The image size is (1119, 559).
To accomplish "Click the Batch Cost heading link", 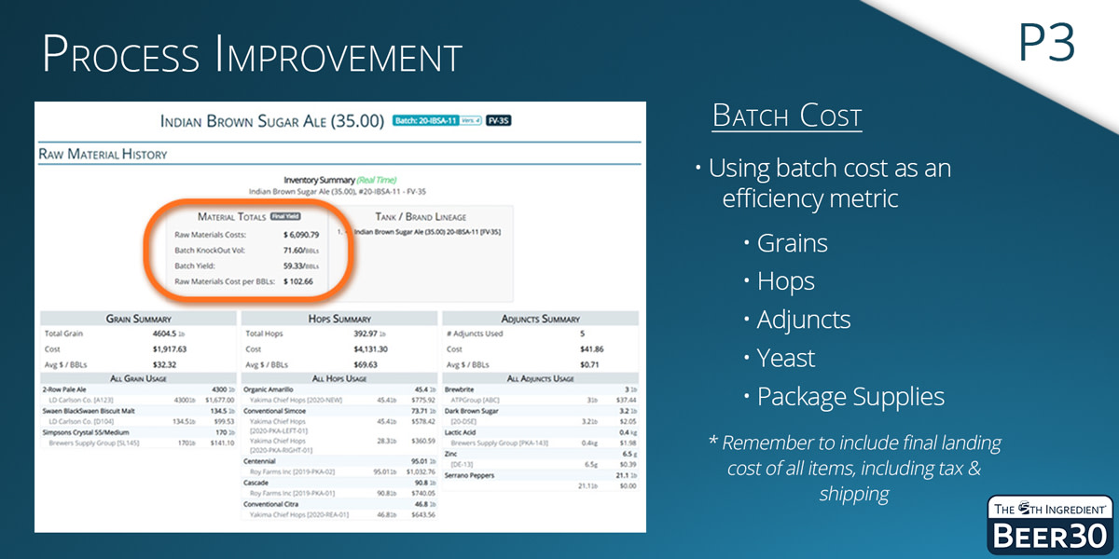I will [x=787, y=116].
